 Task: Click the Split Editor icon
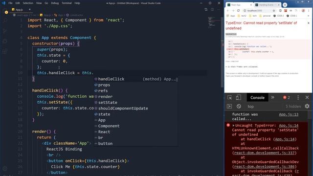coord(212,9)
